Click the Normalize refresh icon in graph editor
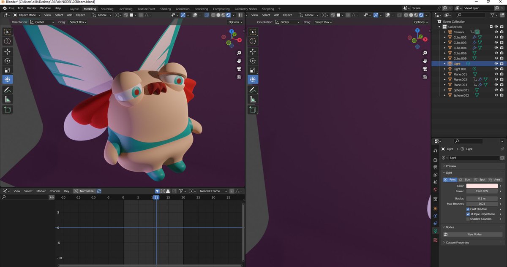 pyautogui.click(x=99, y=191)
